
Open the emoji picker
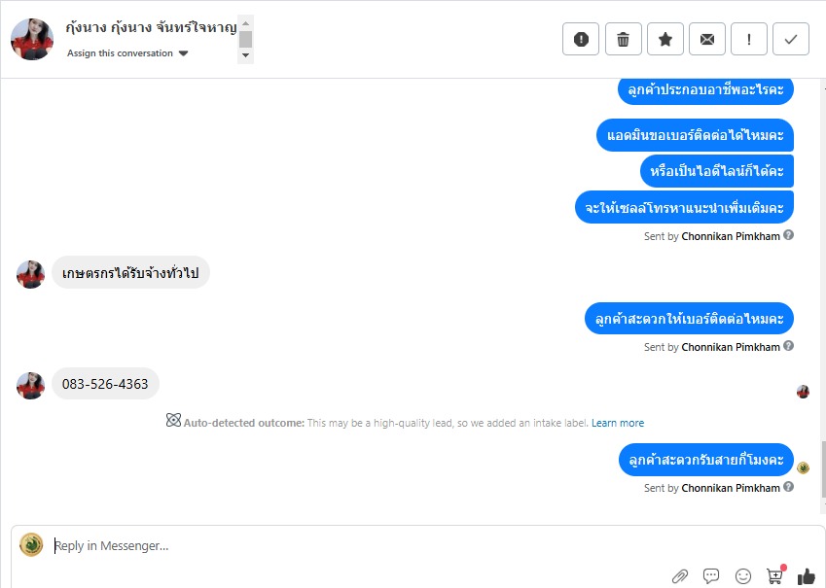coord(742,576)
